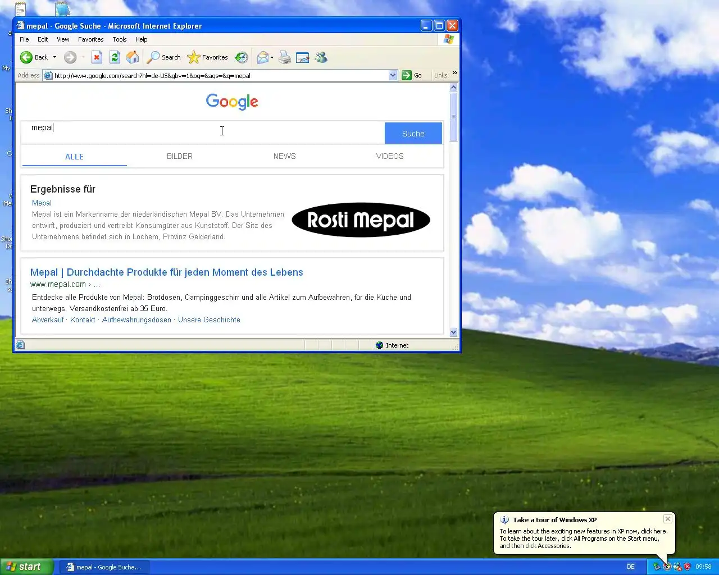Click the Links toolbar label
The image size is (719, 575).
pyautogui.click(x=441, y=75)
